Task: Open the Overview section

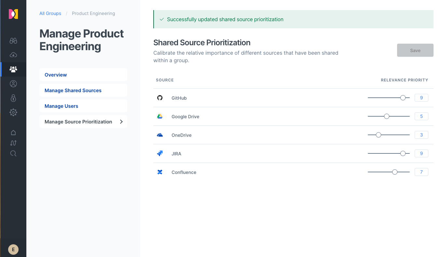Action: click(x=83, y=75)
